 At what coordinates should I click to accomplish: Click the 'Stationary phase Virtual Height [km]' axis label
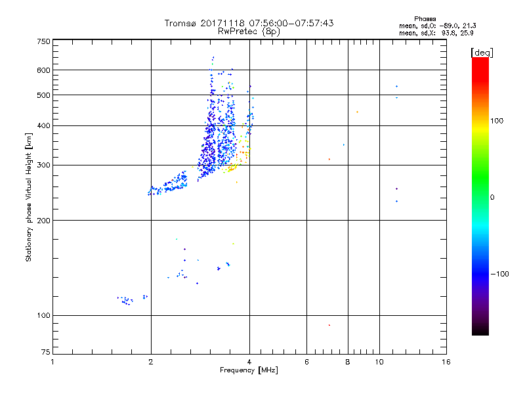[x=29, y=197]
